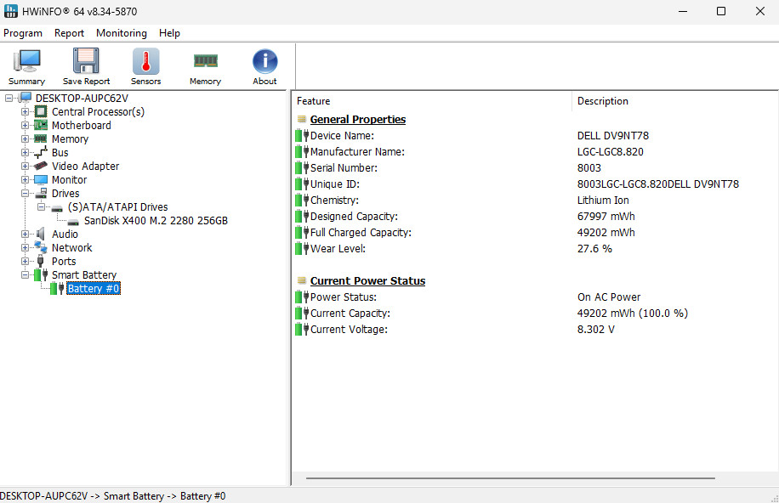Screen dimensions: 779x503
Task: Open the Monitoring menu
Action: (x=122, y=33)
